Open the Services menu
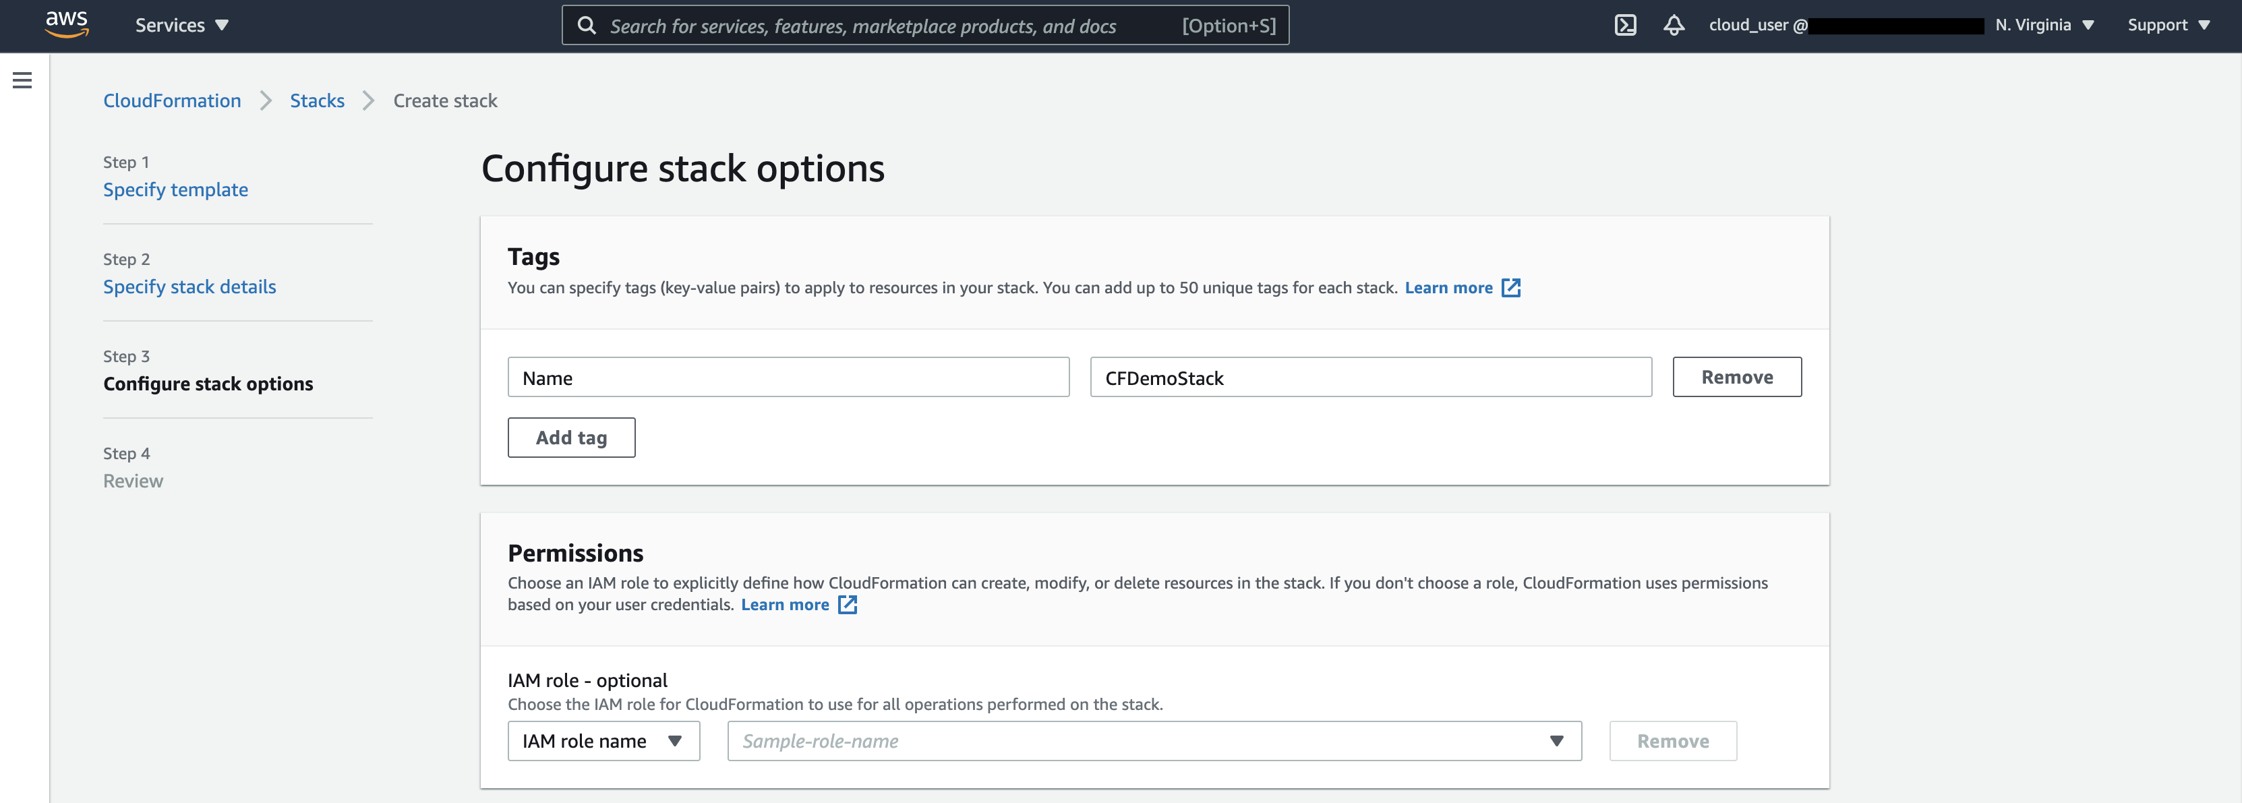The width and height of the screenshot is (2242, 803). tap(182, 25)
